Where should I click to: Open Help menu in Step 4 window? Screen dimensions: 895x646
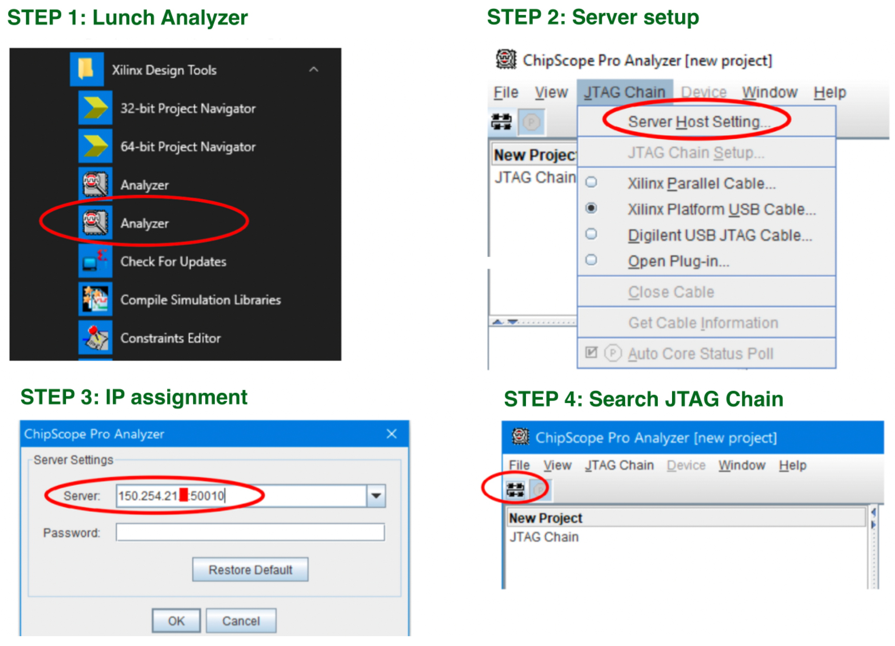point(793,466)
